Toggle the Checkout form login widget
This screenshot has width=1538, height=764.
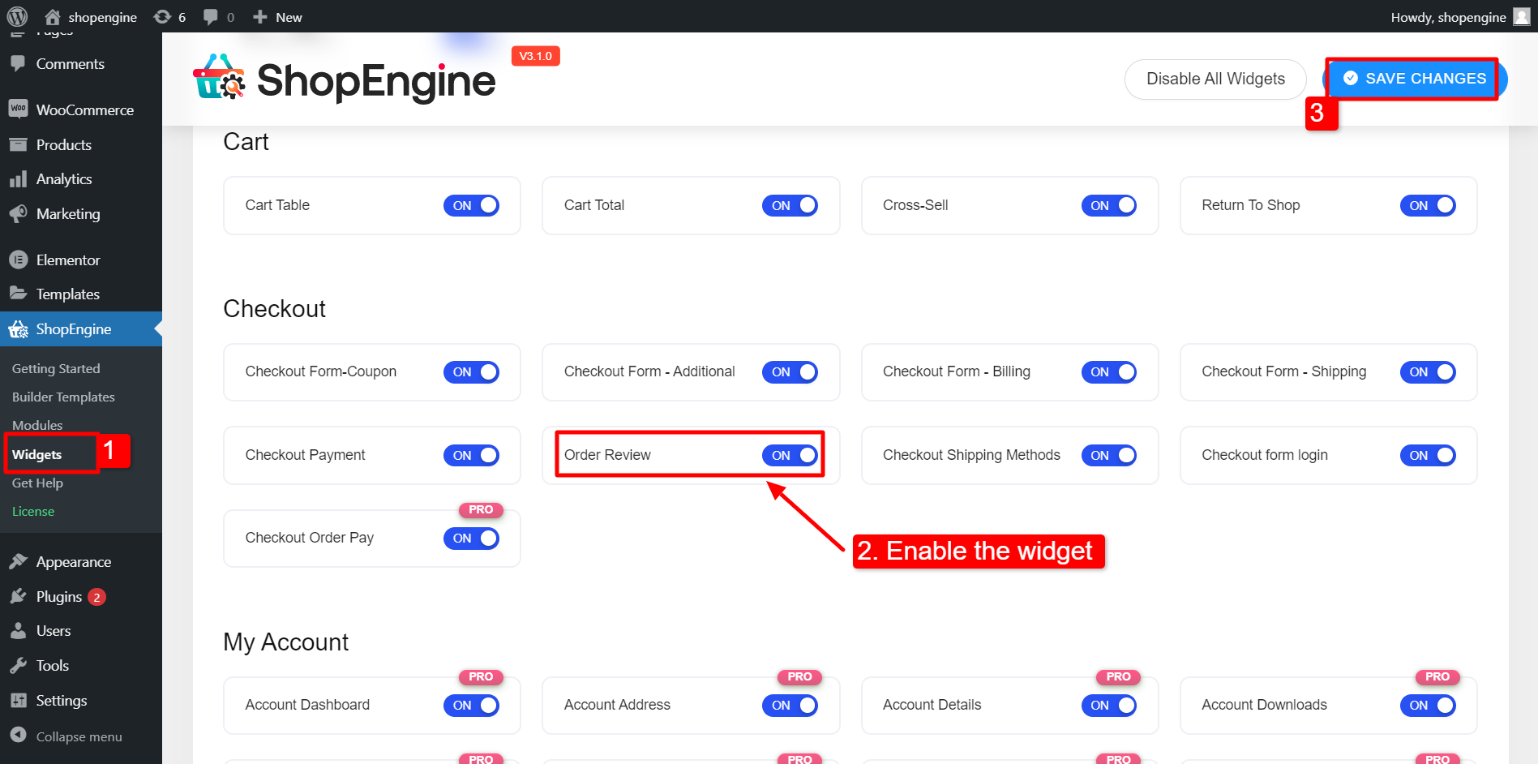point(1428,456)
